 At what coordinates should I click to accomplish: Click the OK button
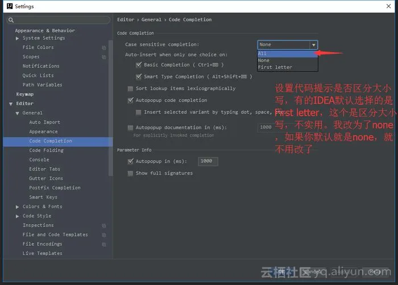click(281, 272)
